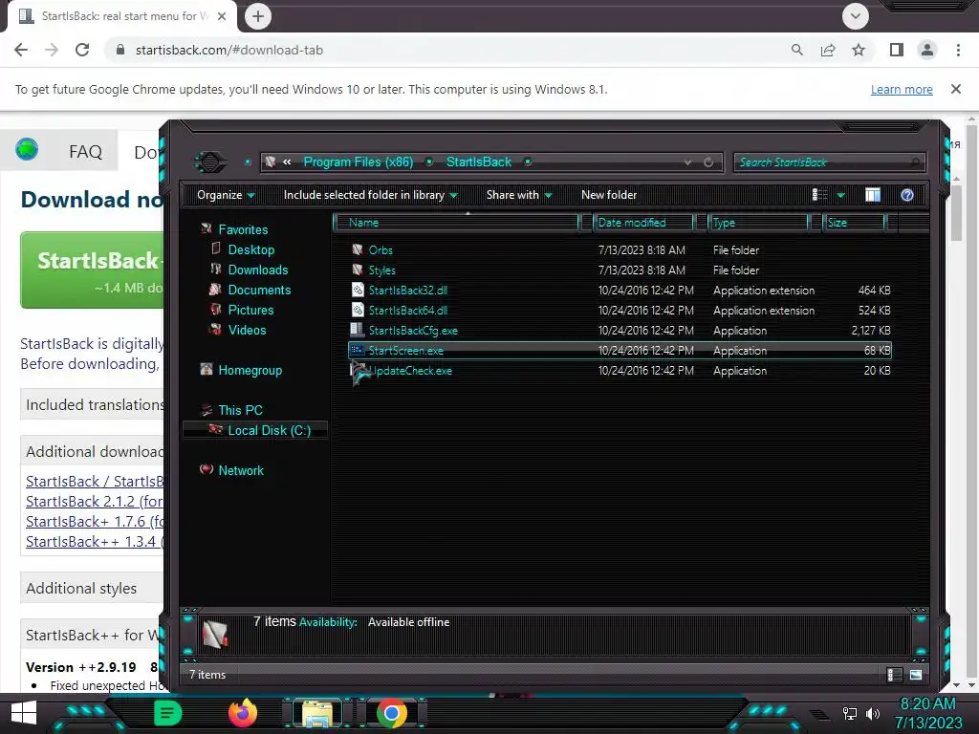Open Windows Start button on taskbar

coord(24,713)
